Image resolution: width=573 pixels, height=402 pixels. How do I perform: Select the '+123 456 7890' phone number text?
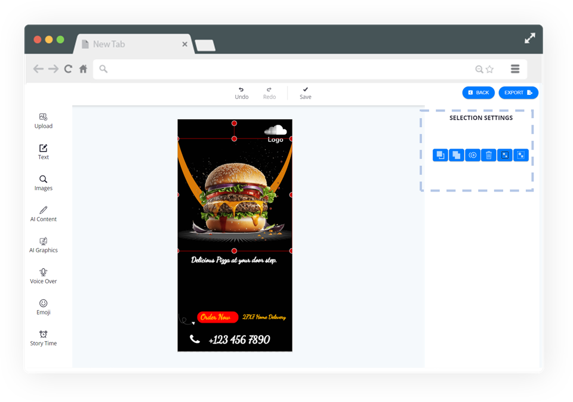(x=239, y=340)
